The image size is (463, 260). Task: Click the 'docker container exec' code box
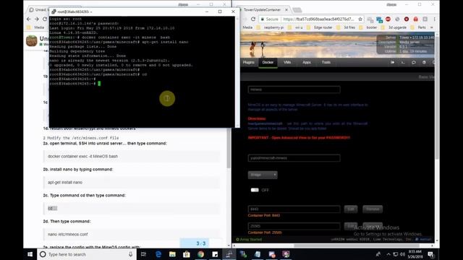(132, 156)
